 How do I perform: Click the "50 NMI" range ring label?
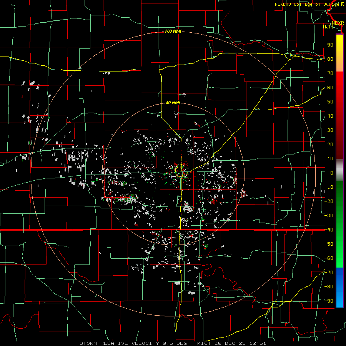pyautogui.click(x=173, y=103)
